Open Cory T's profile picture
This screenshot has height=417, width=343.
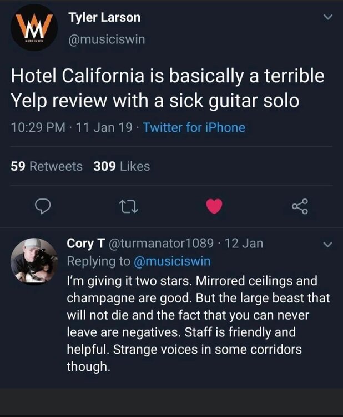click(x=34, y=261)
